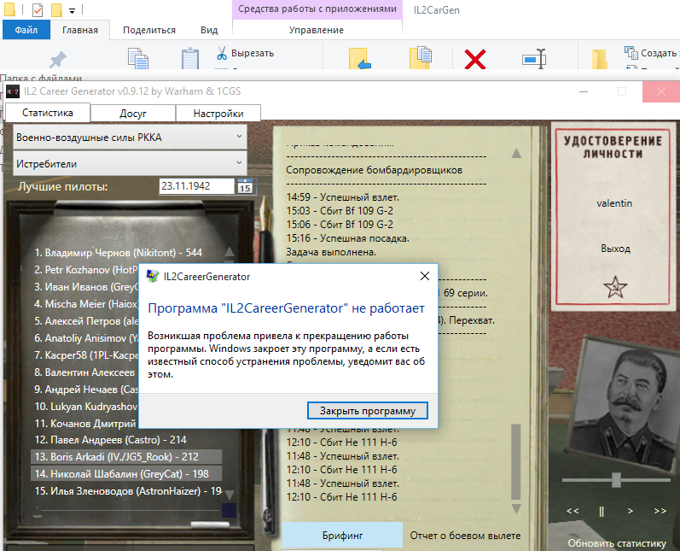Image resolution: width=680 pixels, height=551 pixels.
Task: Click the valentin name on ID card
Action: coord(614,203)
